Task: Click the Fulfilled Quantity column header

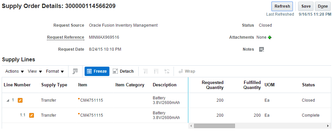Action: [252, 85]
